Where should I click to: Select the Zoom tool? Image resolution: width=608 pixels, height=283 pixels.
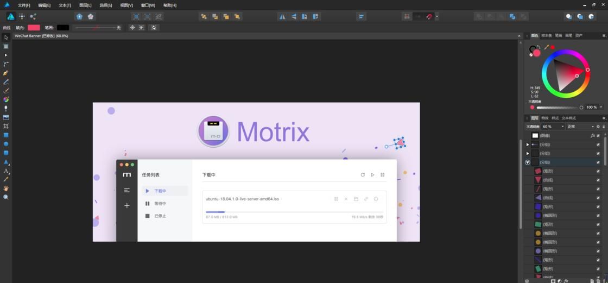pyautogui.click(x=6, y=197)
